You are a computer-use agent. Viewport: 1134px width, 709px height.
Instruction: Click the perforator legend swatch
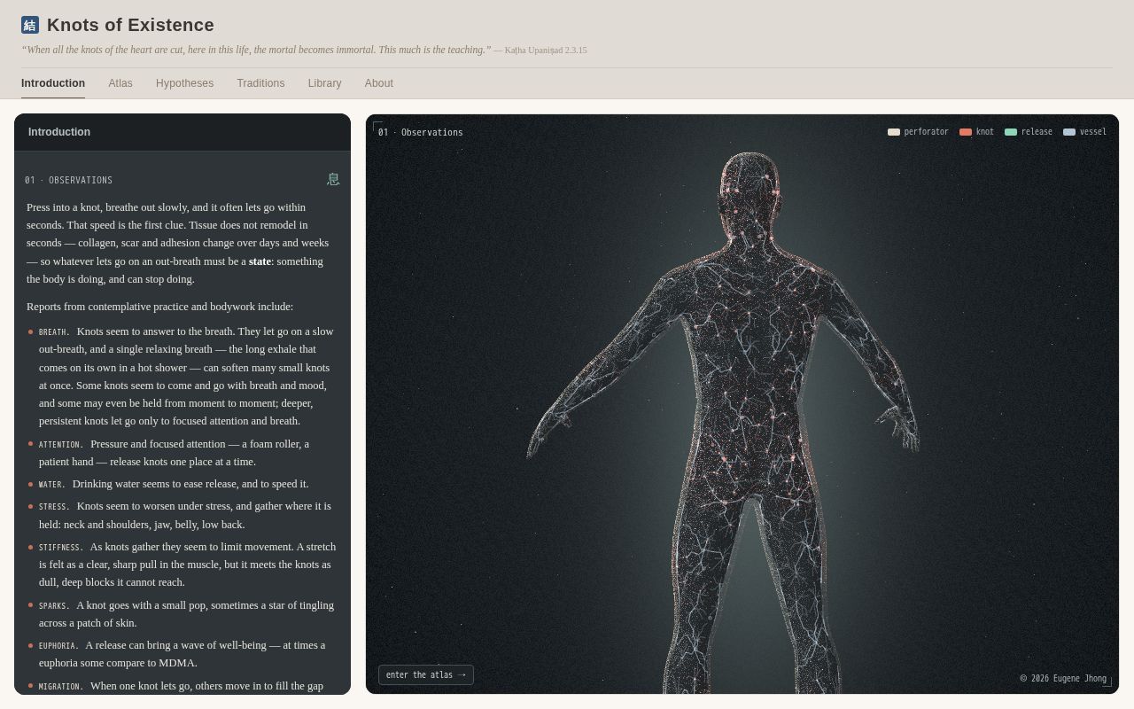tap(894, 132)
